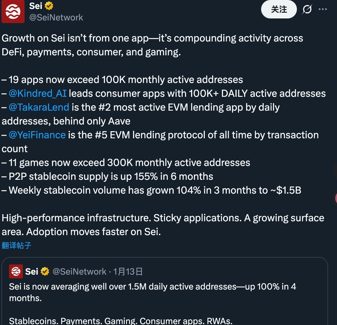
Task: Click the Sei display name in the quoted post
Action: click(32, 271)
